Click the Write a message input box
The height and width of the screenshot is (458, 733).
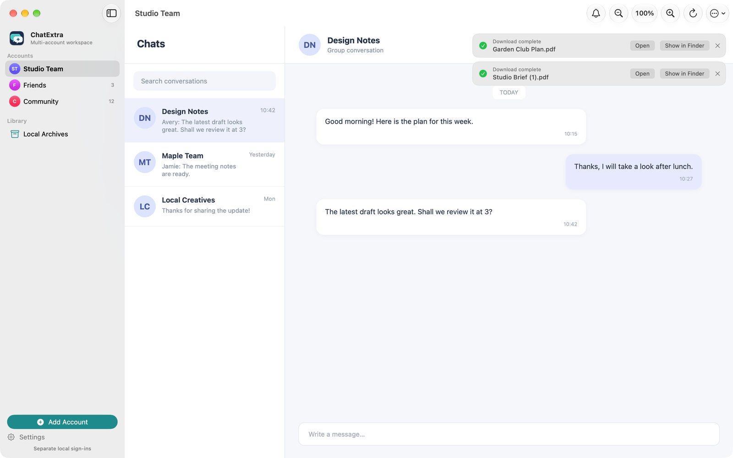tap(509, 434)
